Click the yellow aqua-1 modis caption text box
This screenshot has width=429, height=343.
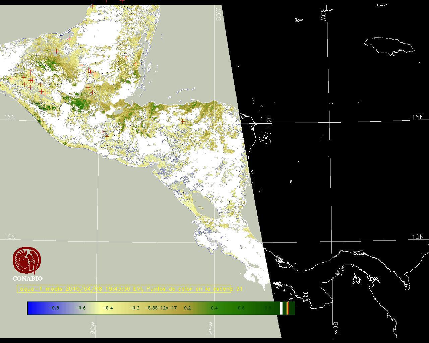pyautogui.click(x=124, y=289)
